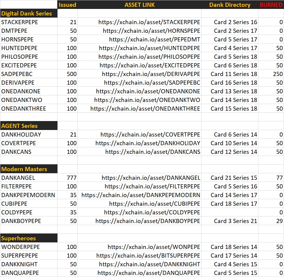The width and height of the screenshot is (284, 277).
Task: Select the COVERTPEPE name cell
Action: [29, 143]
